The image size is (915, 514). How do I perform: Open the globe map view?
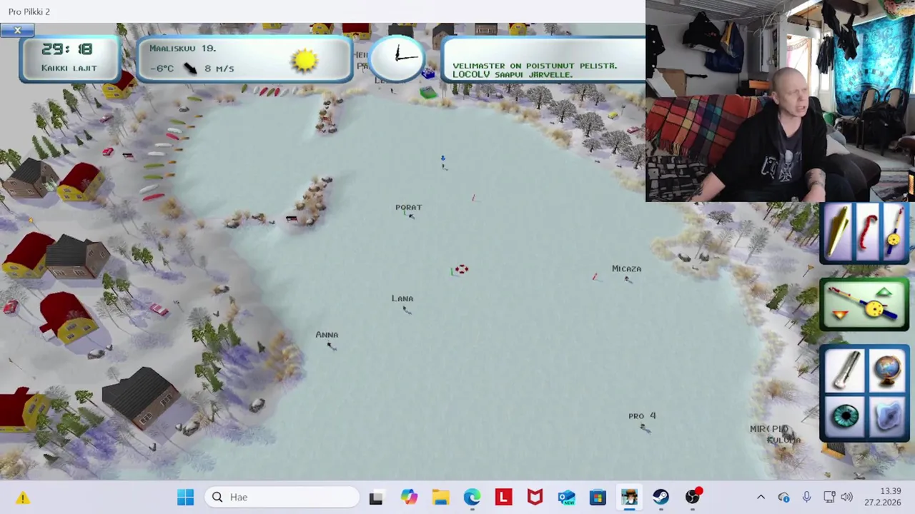click(887, 369)
